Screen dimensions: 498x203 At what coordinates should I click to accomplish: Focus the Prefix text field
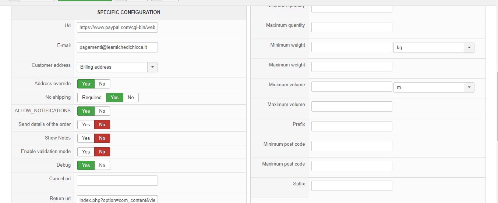[x=352, y=126]
